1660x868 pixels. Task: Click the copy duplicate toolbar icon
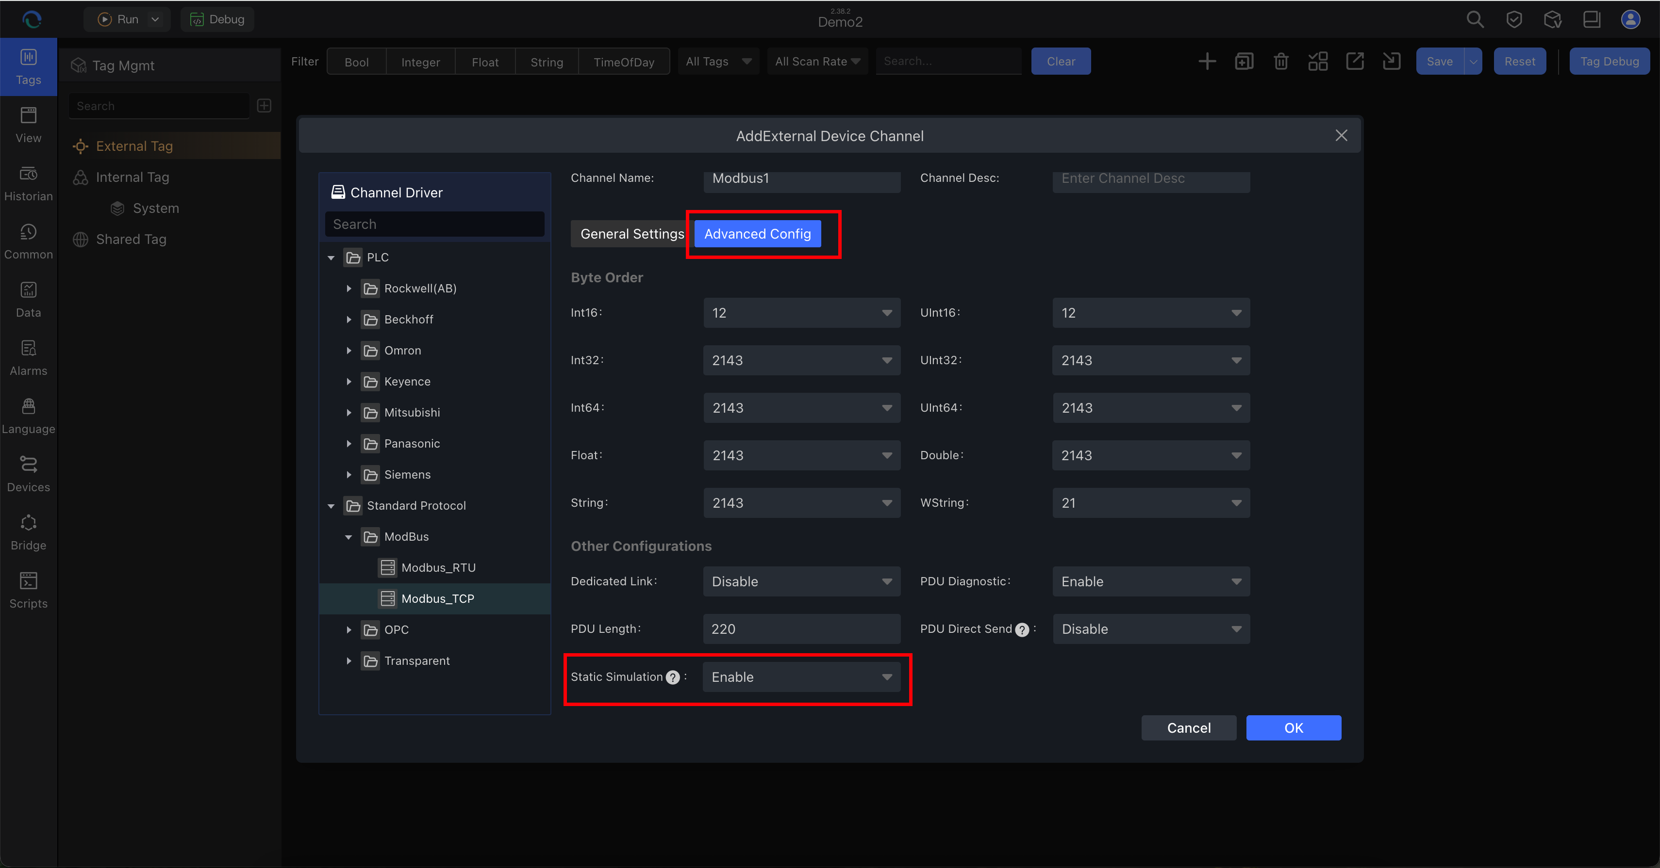[1244, 61]
